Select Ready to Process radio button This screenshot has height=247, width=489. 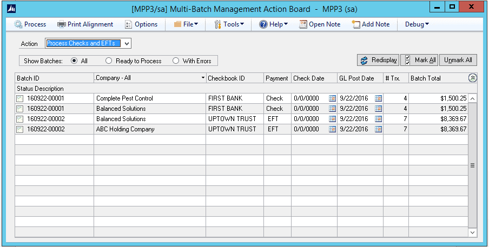[109, 61]
